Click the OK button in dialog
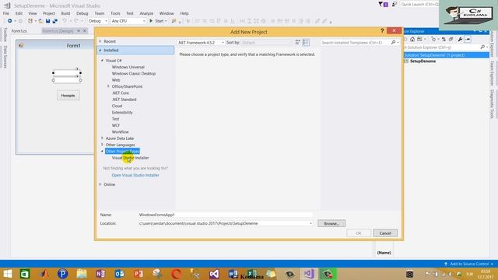This screenshot has height=280, width=498. [359, 233]
